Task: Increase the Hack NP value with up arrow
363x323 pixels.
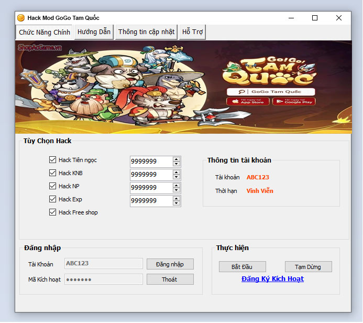Action: coord(177,186)
